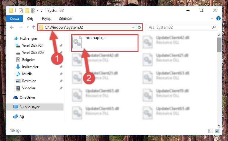Click the vertical scrollbar thumb
Screen dimensions: 228x141
219,45
